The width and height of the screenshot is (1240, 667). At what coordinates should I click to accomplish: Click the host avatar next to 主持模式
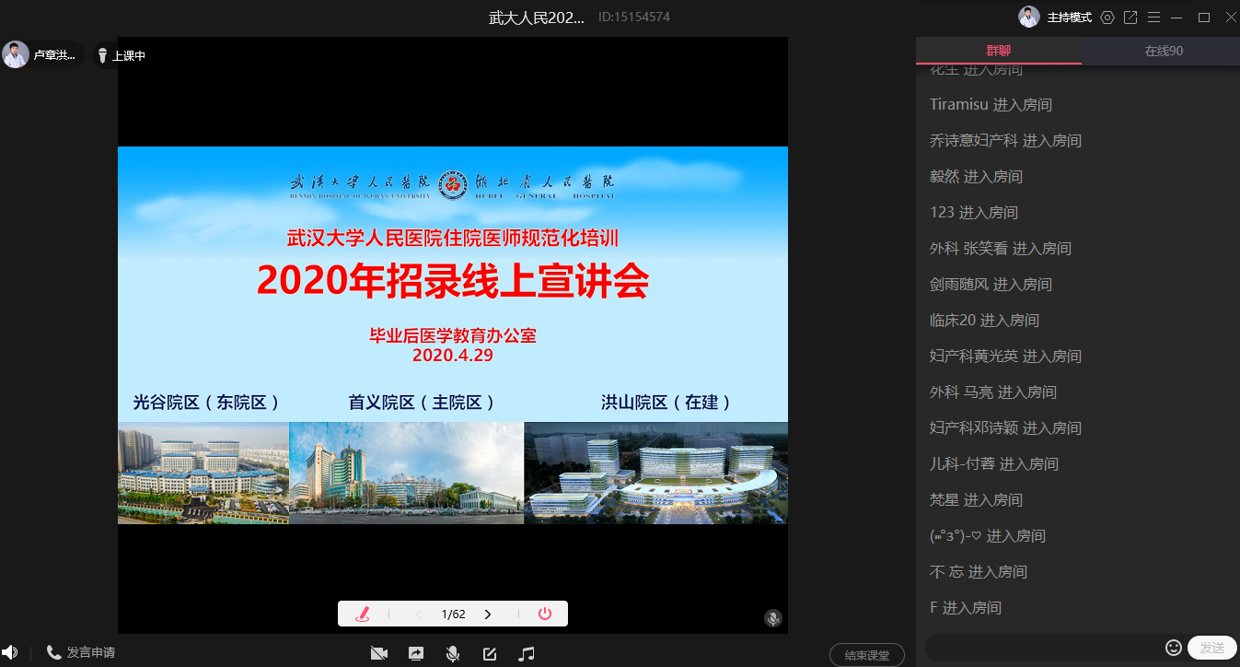[x=1029, y=17]
